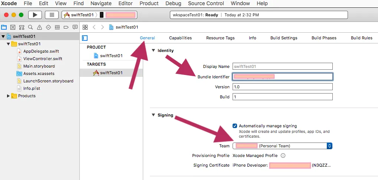The image size is (378, 180).
Task: Open the Find menu
Action: click(79, 3)
